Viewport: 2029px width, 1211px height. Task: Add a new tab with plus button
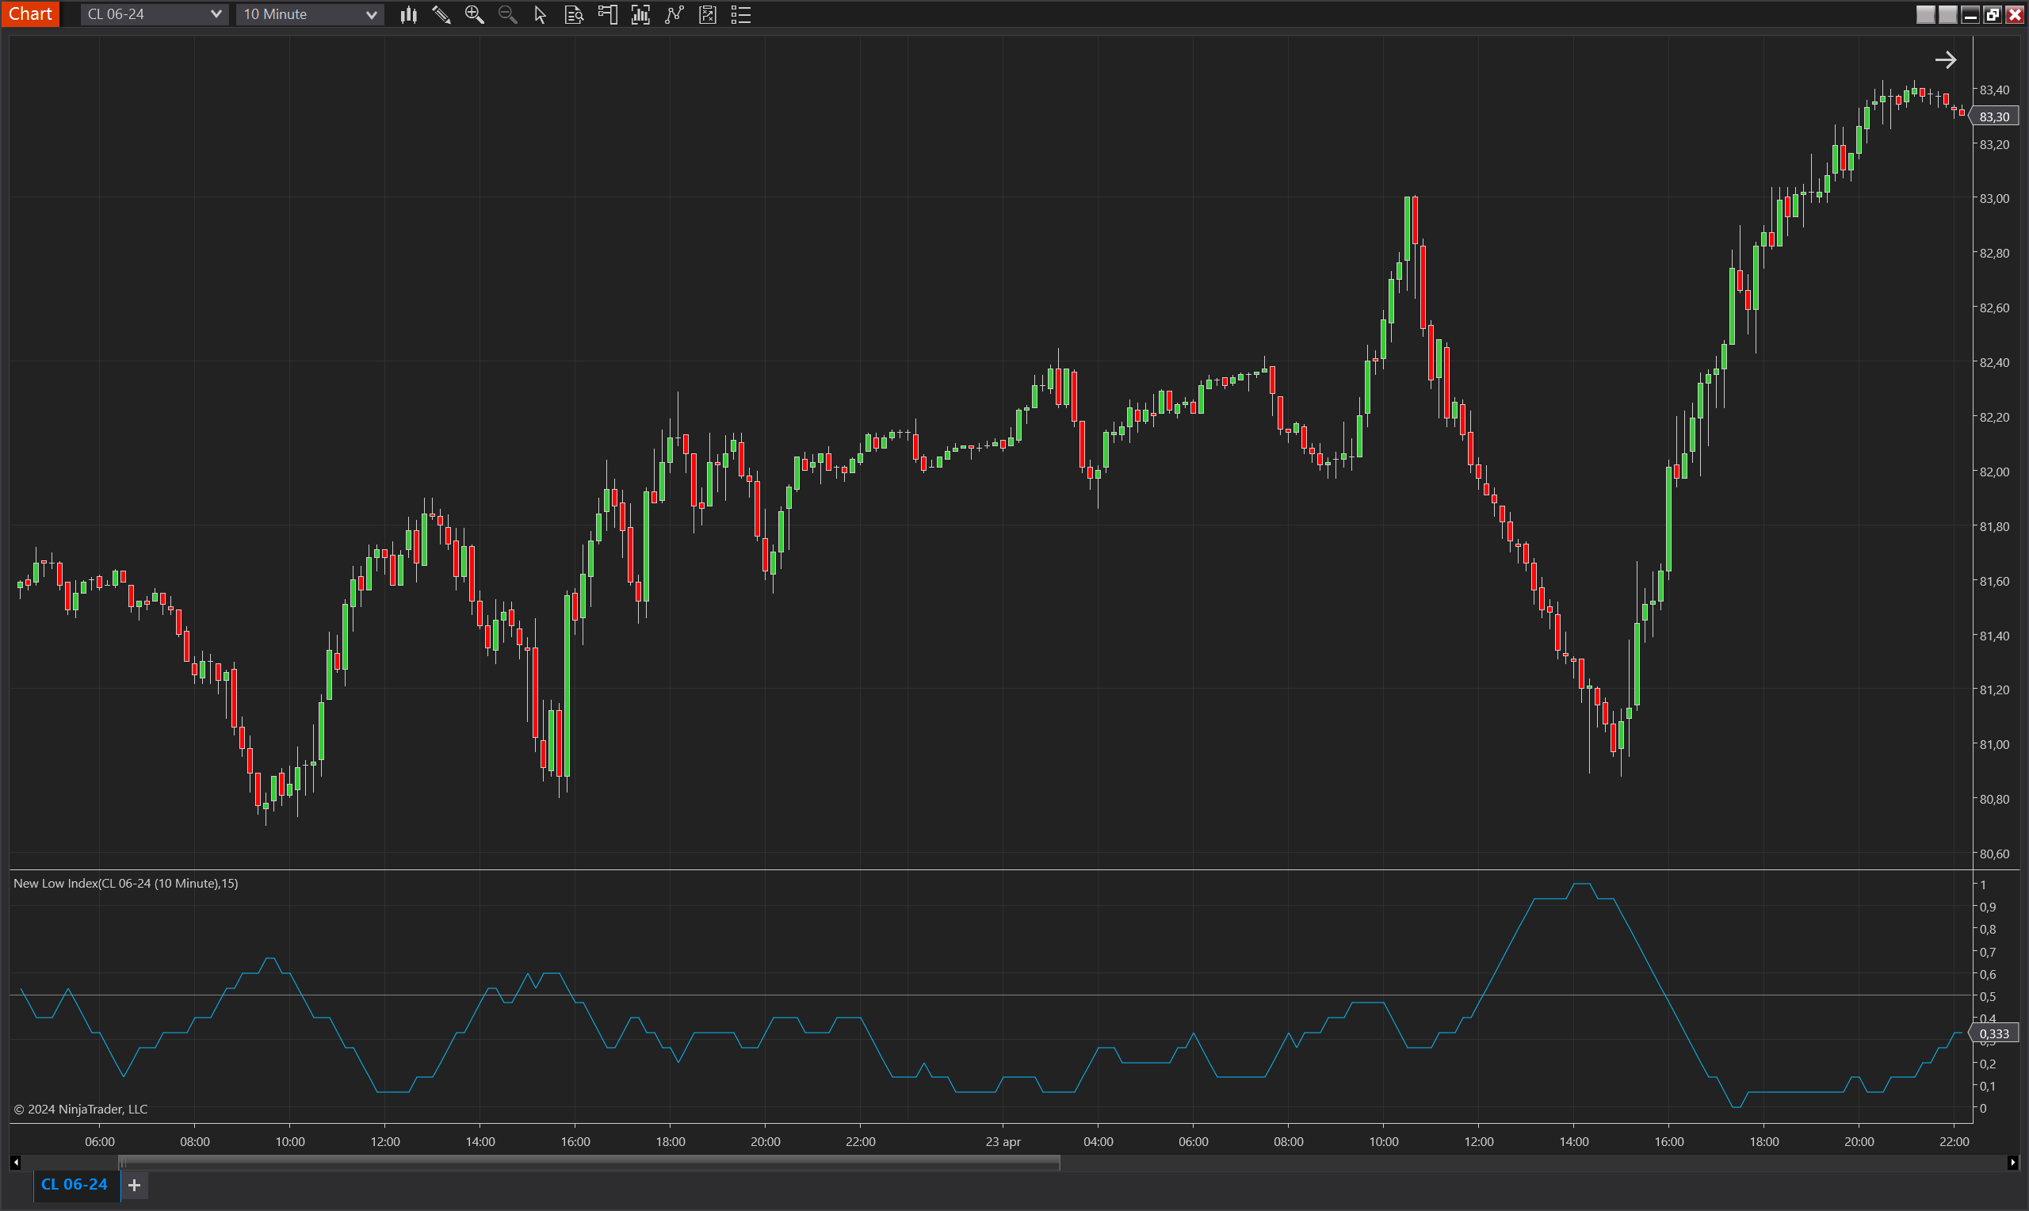point(135,1185)
